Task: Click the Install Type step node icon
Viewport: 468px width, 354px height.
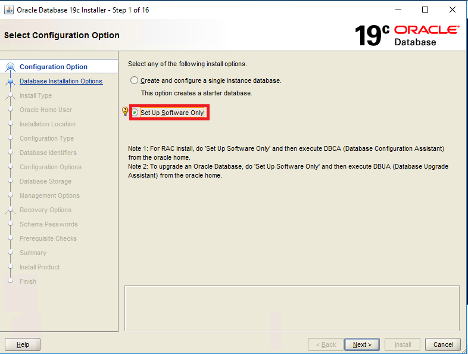Action: point(11,95)
